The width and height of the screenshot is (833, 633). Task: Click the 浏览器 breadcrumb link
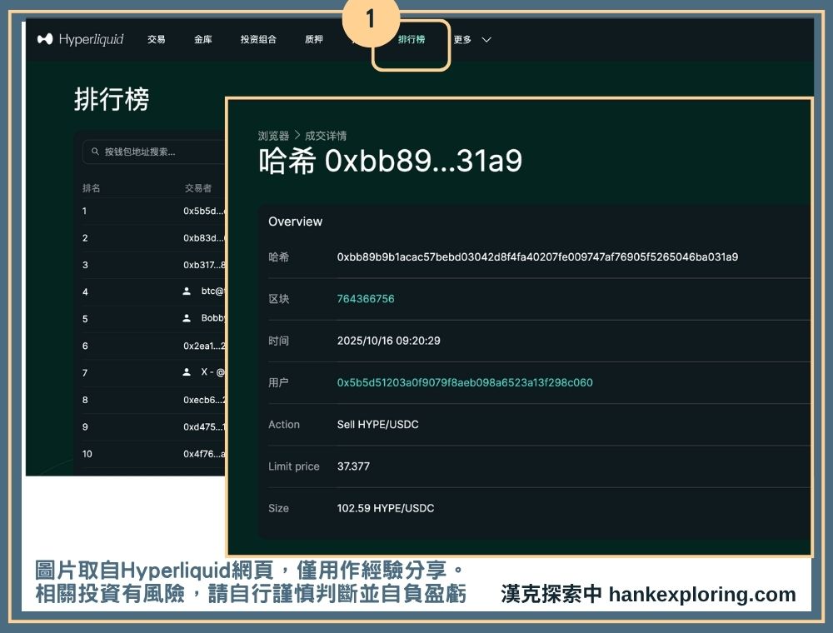coord(273,136)
